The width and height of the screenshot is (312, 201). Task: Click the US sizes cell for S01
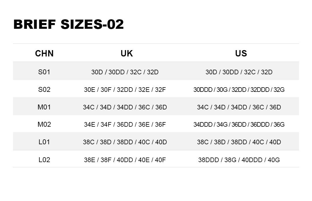(239, 72)
